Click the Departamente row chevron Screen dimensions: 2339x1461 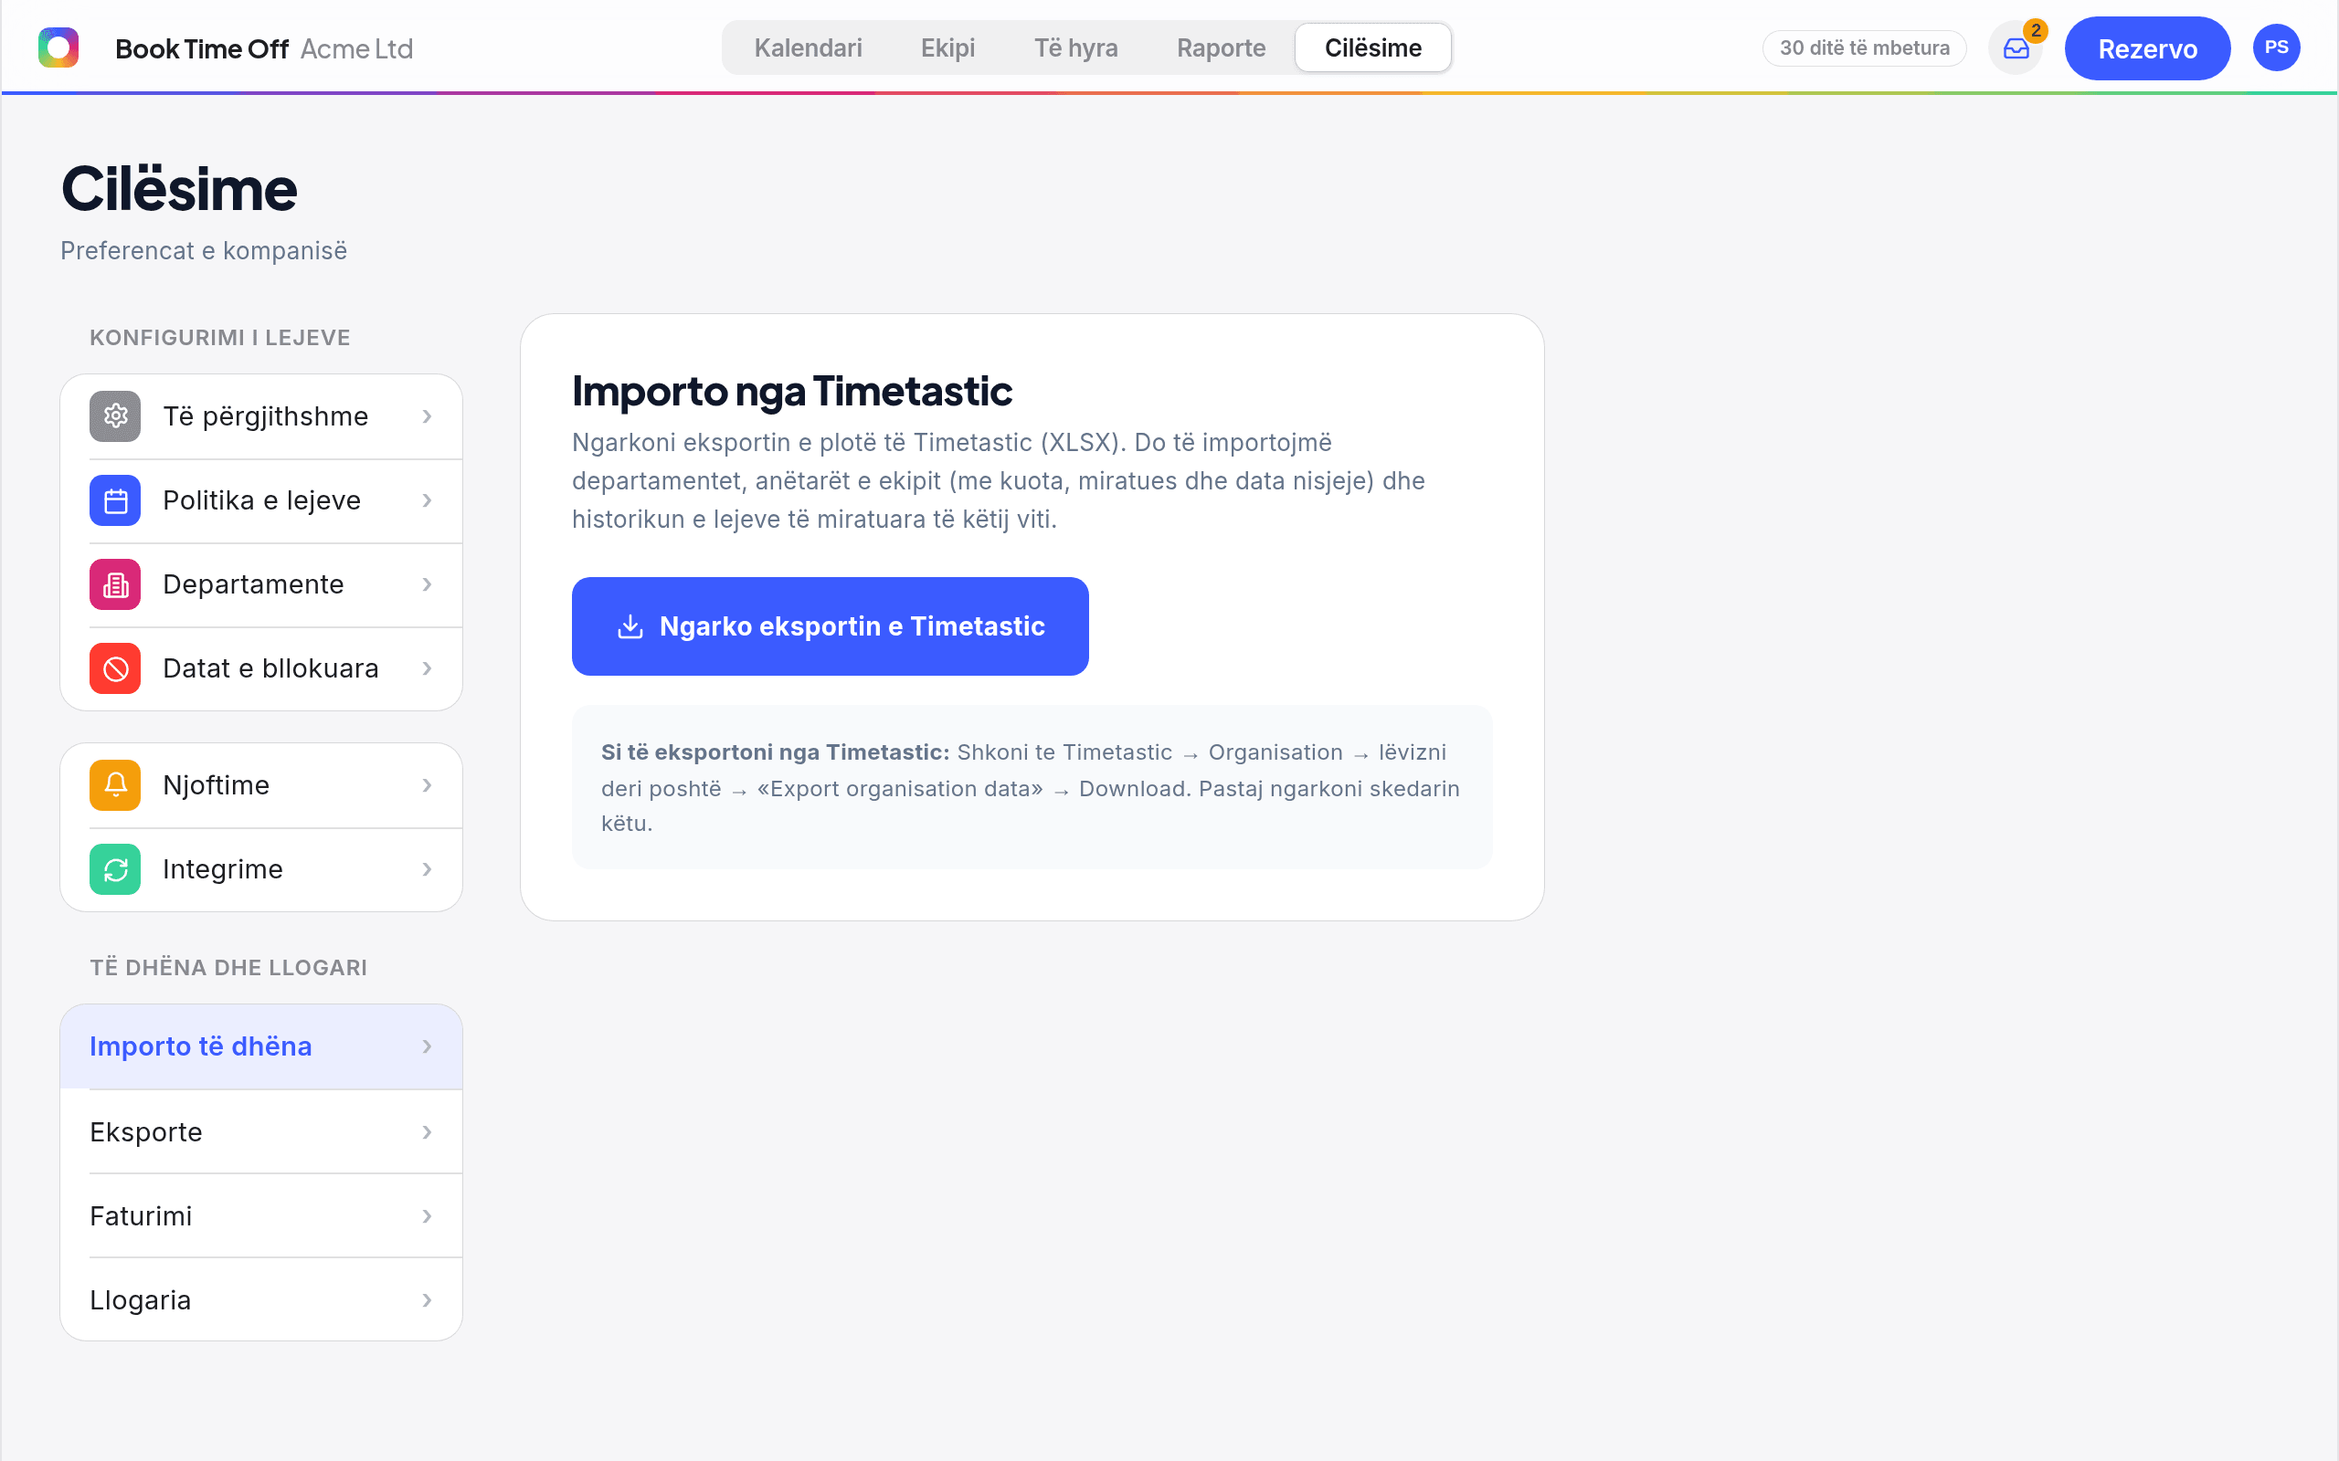[x=428, y=584]
